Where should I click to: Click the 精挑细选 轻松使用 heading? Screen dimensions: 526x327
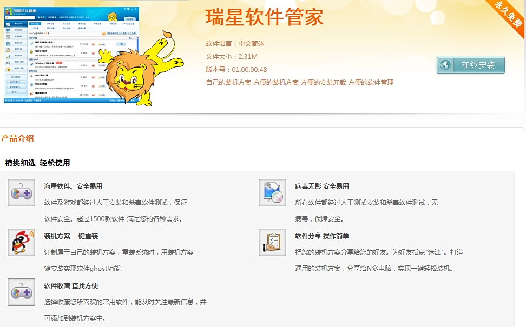point(37,163)
